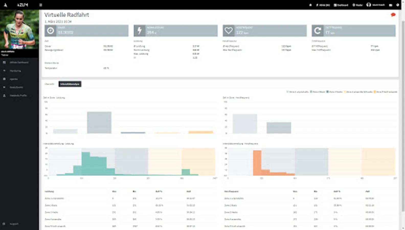Click the athlete profile photo

click(x=19, y=29)
